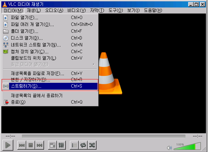208x152 pixels.
Task: Skip to the previous media track
Action: point(22,145)
